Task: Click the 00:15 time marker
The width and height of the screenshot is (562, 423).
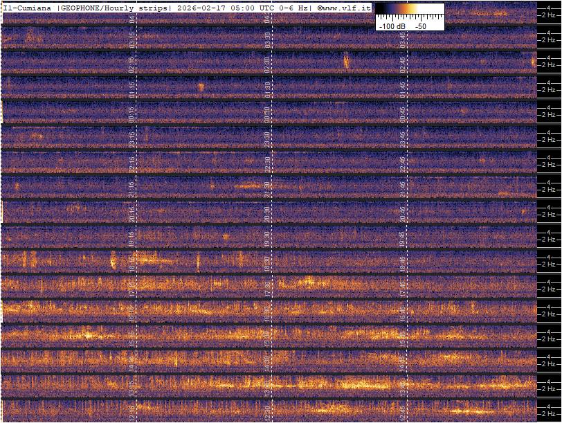Action: (x=132, y=114)
